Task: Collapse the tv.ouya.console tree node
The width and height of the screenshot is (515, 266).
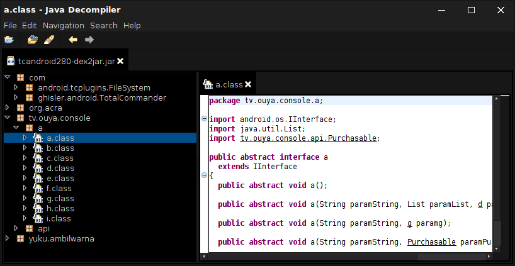Action: (x=7, y=118)
